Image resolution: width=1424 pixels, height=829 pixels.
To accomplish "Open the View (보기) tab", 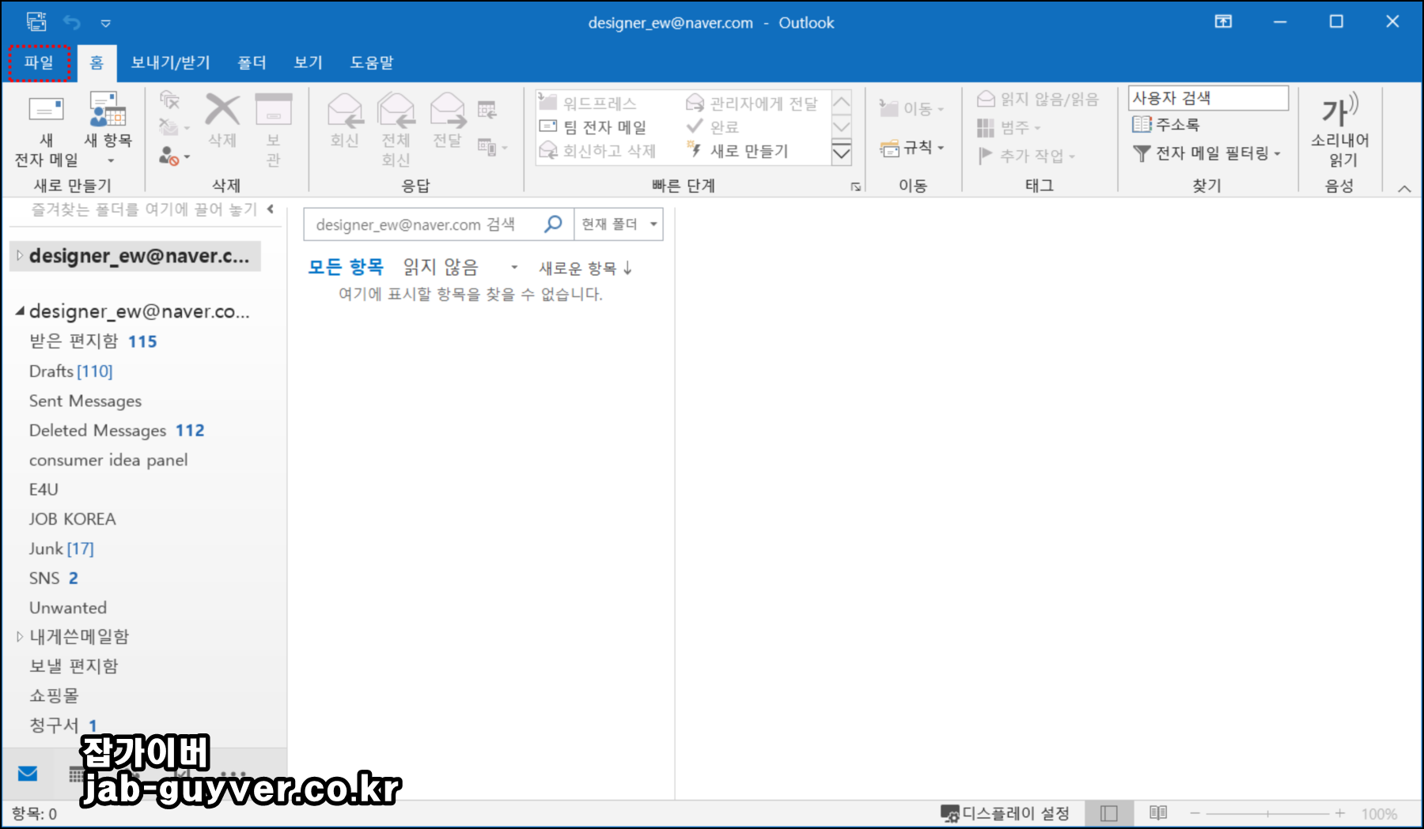I will pyautogui.click(x=309, y=62).
